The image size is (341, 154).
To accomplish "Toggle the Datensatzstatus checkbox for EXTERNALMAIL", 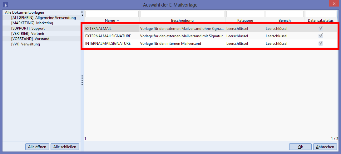I will click(x=321, y=28).
